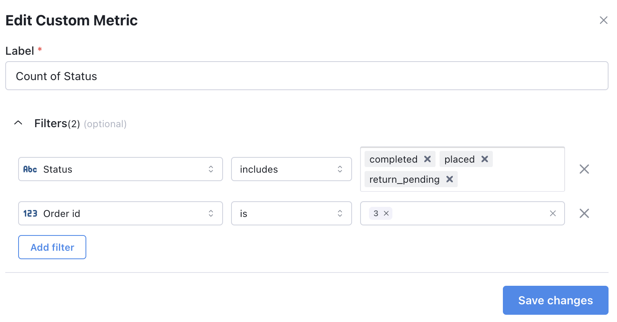Remove the completed tag using its x icon
617x322 pixels.
(427, 159)
